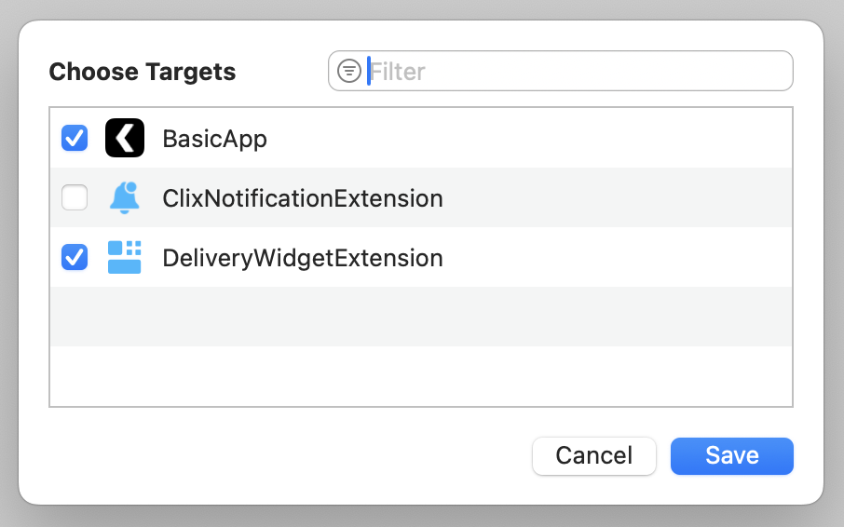
Task: Select the DeliveryWidgetExtension label
Action: point(302,258)
